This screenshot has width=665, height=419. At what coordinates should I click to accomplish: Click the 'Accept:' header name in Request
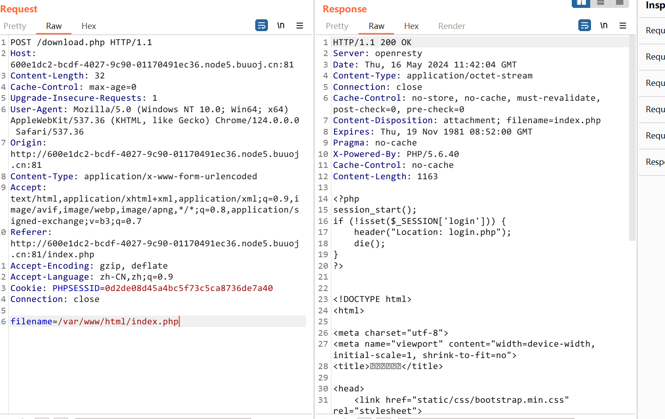[28, 188]
